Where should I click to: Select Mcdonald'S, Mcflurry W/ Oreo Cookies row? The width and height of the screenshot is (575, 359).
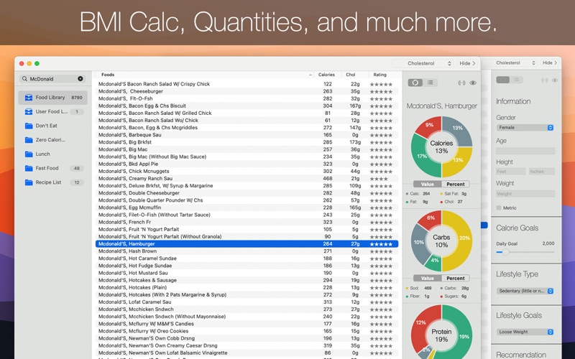tap(247, 331)
